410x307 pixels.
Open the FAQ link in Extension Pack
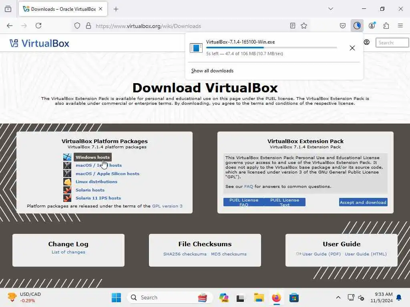[x=248, y=186]
